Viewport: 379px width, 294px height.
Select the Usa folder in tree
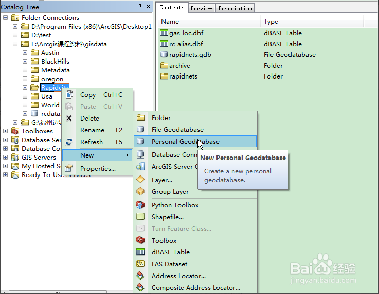[47, 96]
